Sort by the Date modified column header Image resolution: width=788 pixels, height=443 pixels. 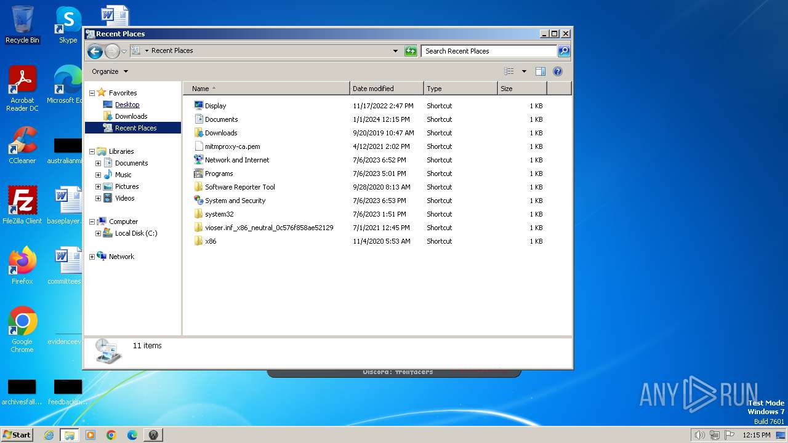point(387,89)
